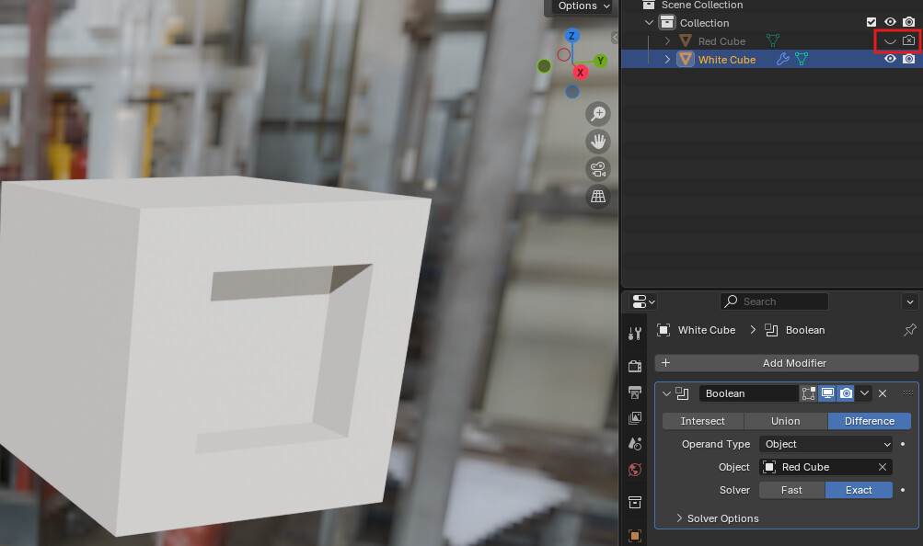
Task: Click the Boolean modifier type icon
Action: click(682, 393)
